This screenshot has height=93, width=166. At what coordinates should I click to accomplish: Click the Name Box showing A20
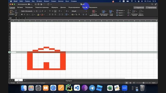12,18
